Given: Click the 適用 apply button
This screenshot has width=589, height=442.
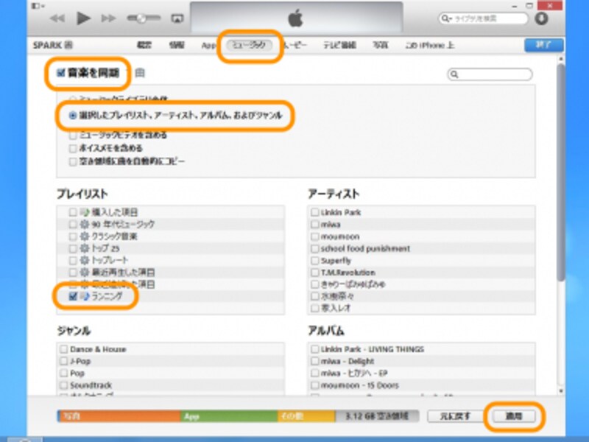Looking at the screenshot, I should click(x=514, y=416).
